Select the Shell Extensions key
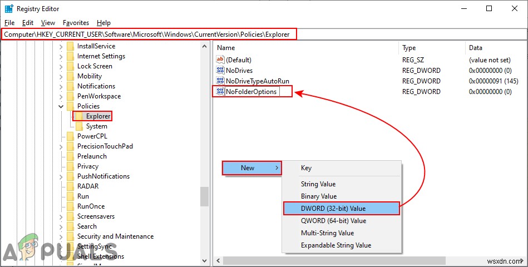528x267 pixels. (101, 256)
